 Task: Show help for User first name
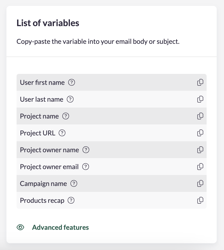point(72,83)
